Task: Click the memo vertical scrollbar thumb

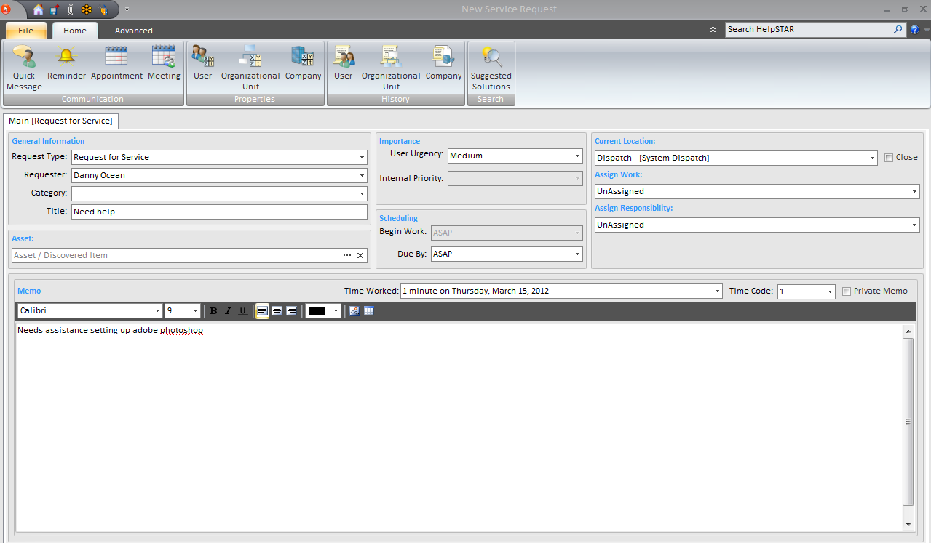Action: click(x=908, y=422)
